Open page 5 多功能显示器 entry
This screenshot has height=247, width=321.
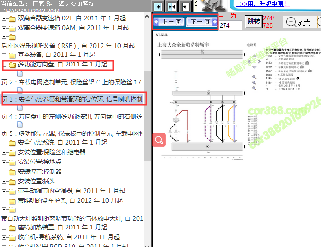72,133
